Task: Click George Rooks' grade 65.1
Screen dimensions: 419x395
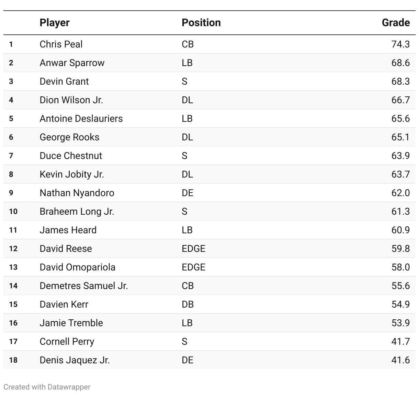Action: [x=400, y=137]
